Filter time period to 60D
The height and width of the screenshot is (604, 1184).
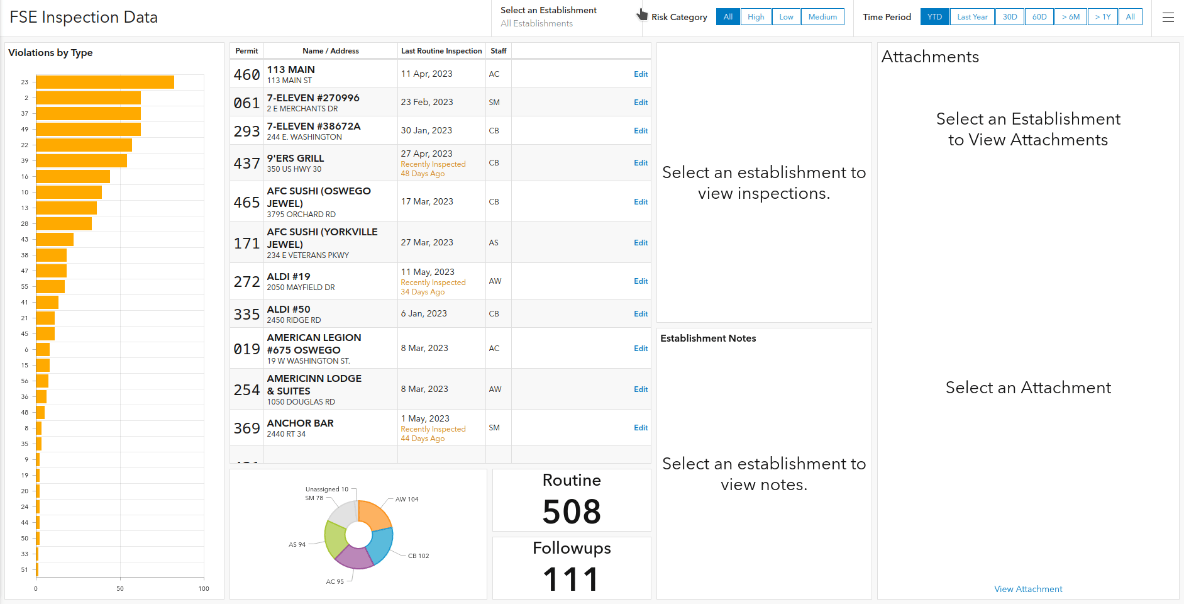tap(1039, 17)
